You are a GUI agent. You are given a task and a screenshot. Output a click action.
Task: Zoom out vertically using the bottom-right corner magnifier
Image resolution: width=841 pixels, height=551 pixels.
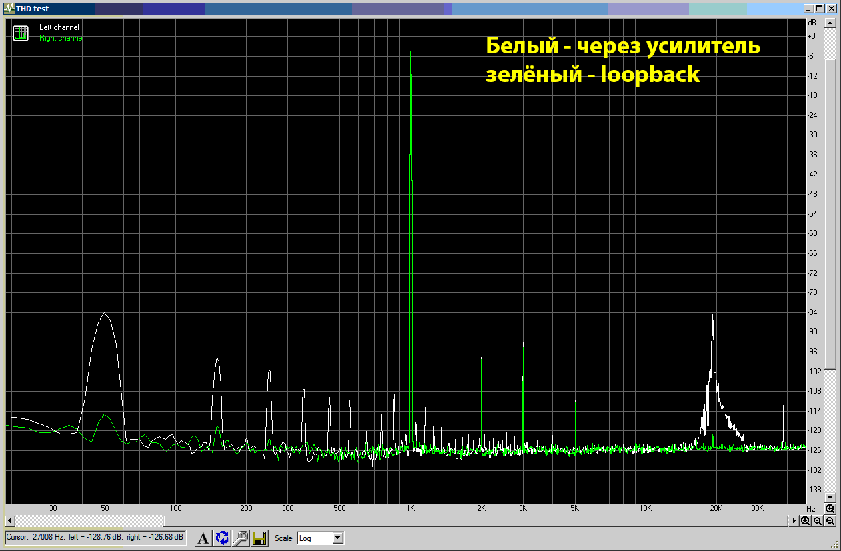point(830,521)
